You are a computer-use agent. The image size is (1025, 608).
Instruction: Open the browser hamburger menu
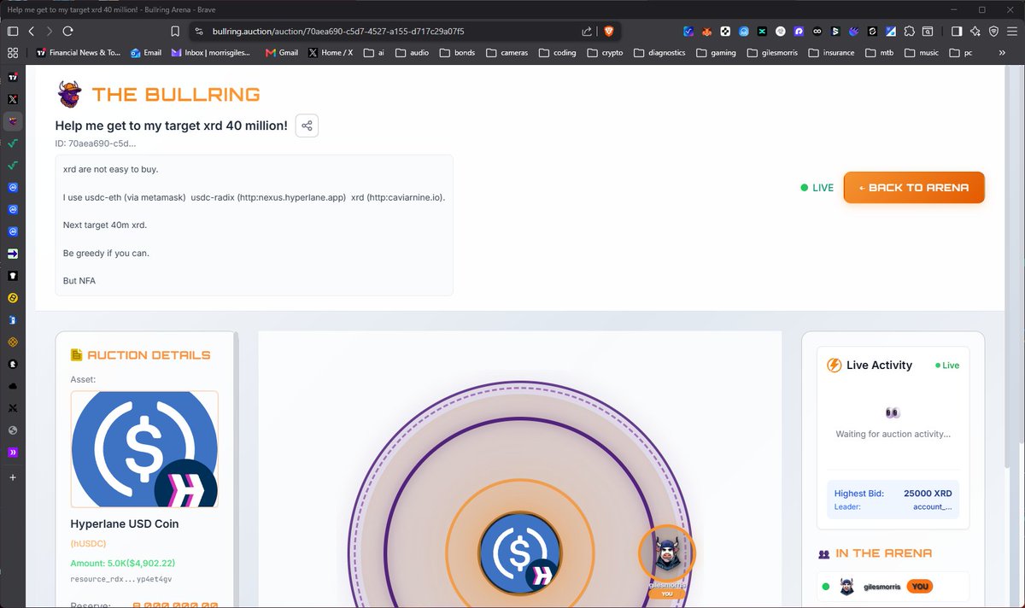coord(1012,31)
